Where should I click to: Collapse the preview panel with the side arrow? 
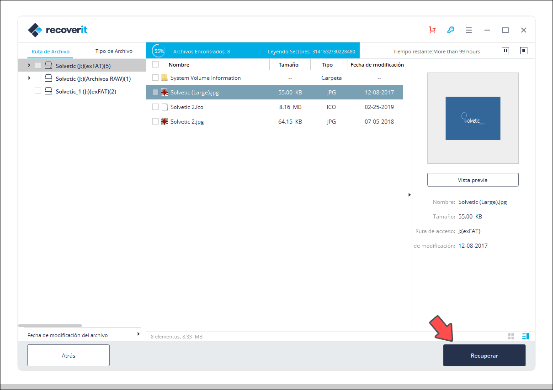pyautogui.click(x=409, y=195)
